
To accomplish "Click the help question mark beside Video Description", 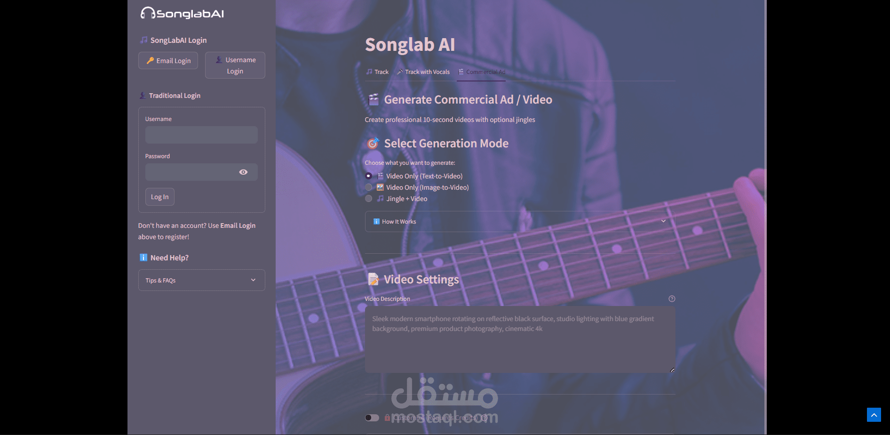I will tap(672, 299).
